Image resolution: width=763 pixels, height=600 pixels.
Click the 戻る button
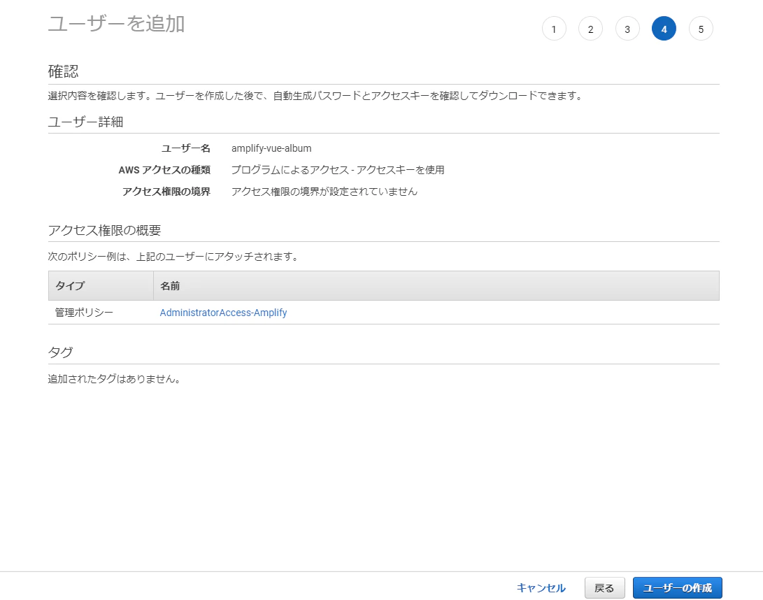click(x=604, y=588)
